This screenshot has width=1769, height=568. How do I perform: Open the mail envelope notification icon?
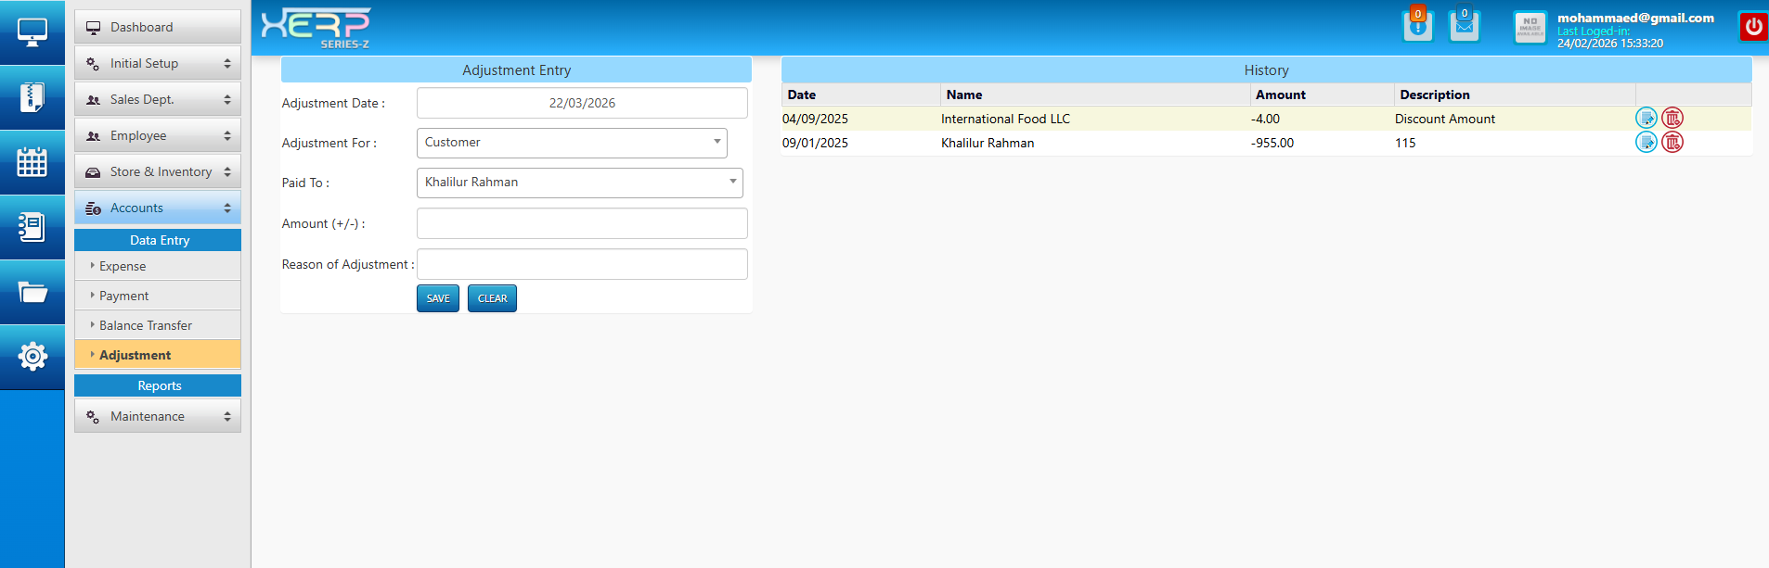click(x=1464, y=26)
